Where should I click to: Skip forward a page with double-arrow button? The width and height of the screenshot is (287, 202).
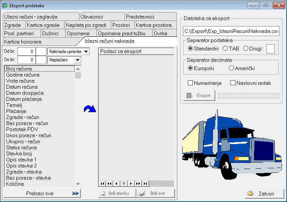(138, 183)
